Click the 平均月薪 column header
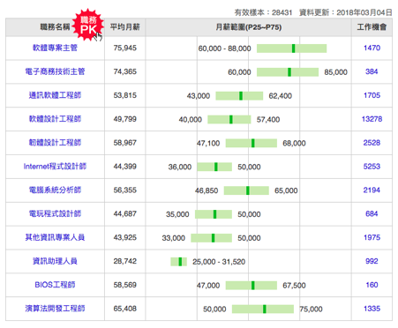Viewport: 398px width, 328px height. [x=125, y=27]
